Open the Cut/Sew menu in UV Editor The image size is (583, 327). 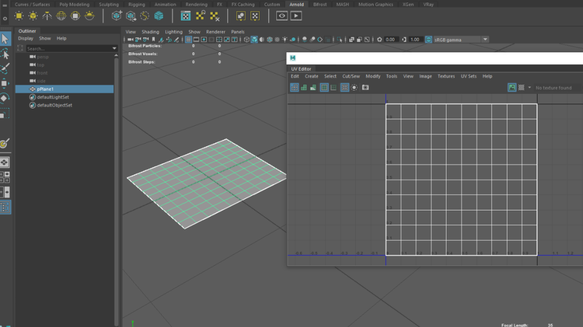coord(351,76)
